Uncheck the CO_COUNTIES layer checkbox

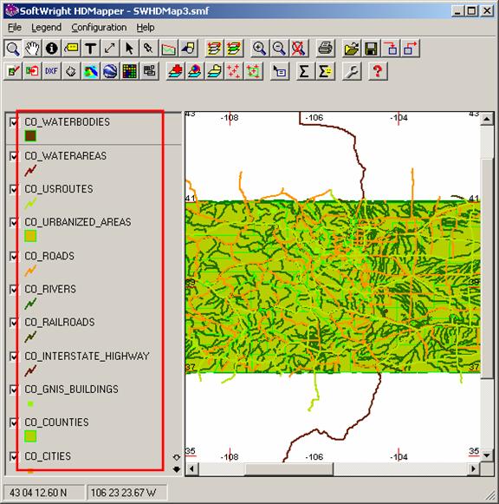tap(14, 422)
